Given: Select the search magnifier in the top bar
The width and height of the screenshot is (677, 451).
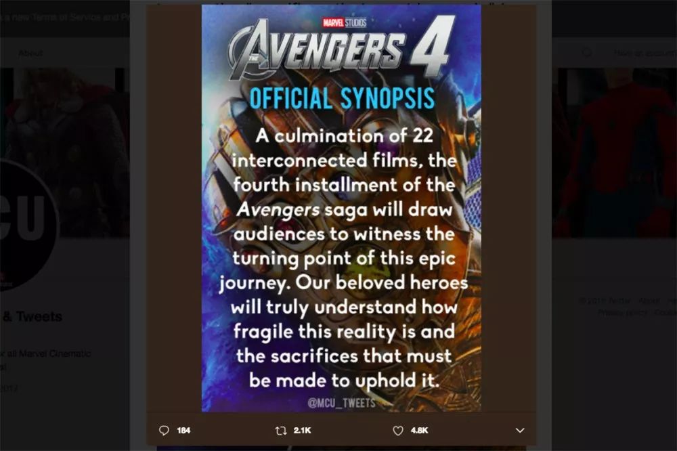Looking at the screenshot, I should (586, 53).
